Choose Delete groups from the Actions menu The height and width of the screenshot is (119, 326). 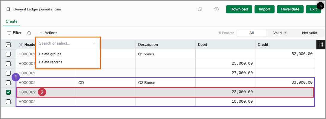pyautogui.click(x=50, y=54)
